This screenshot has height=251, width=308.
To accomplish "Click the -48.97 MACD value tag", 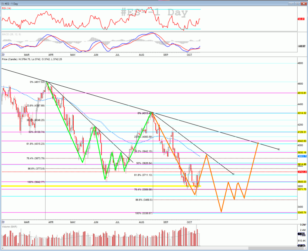I will pos(302,46).
